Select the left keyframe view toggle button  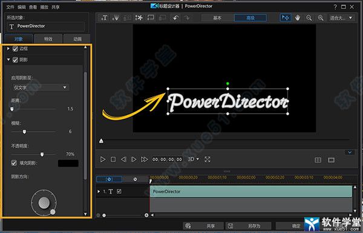coord(110,179)
